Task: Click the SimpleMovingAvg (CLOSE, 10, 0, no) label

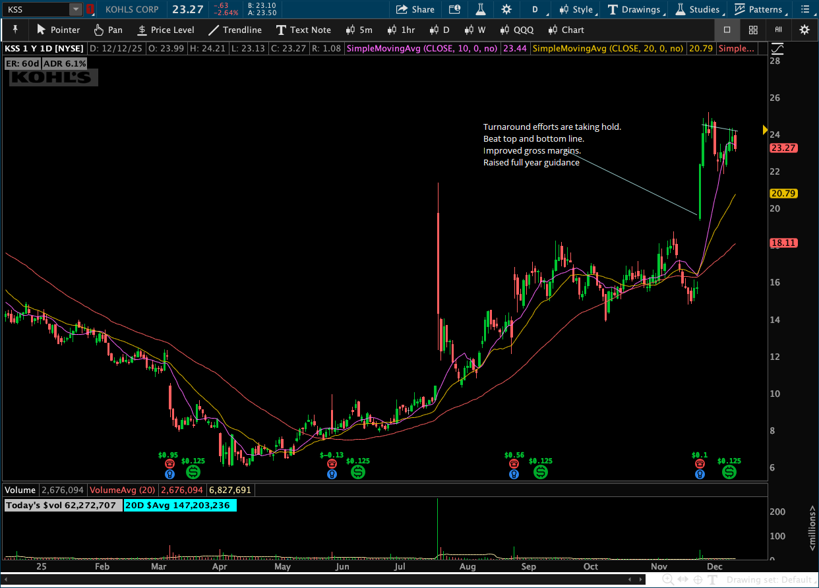Action: tap(422, 48)
